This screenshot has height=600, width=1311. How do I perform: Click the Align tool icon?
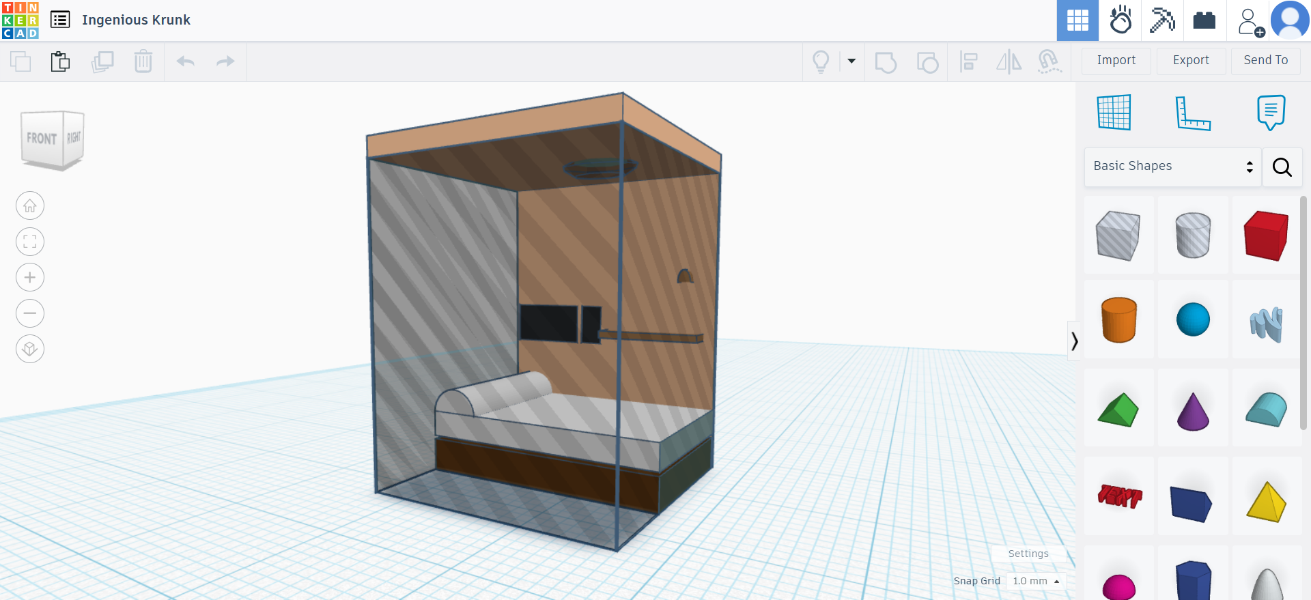tap(968, 61)
